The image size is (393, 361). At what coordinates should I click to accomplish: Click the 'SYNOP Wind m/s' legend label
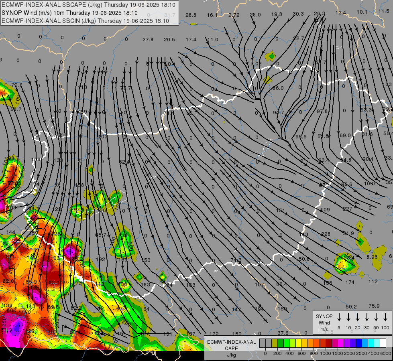(x=324, y=322)
